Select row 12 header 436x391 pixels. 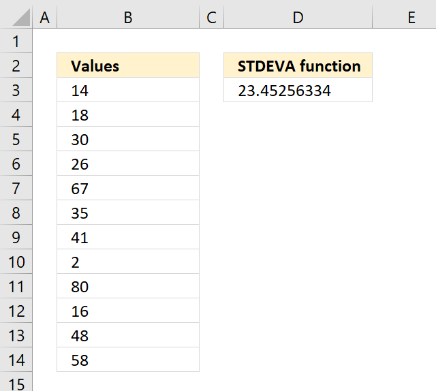[16, 311]
